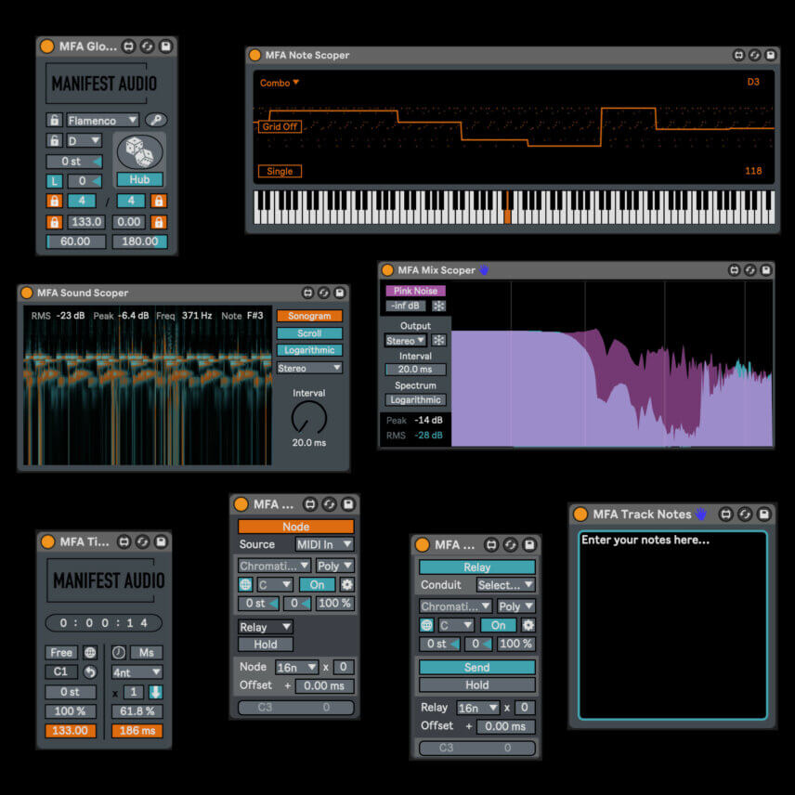The image size is (795, 795).
Task: Click the Hold button in MFA Node device
Action: tap(266, 645)
